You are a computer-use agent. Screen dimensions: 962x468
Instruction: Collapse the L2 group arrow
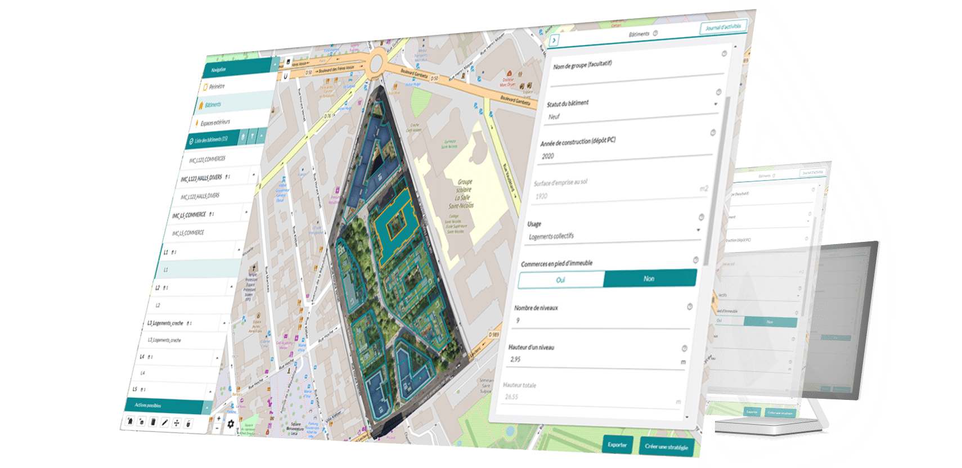pos(231,286)
